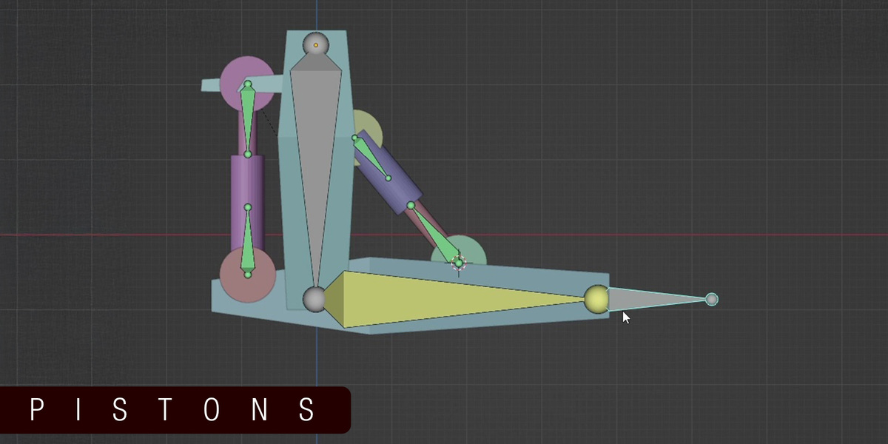The width and height of the screenshot is (888, 444).
Task: Select the small gray hand bone
Action: [x=655, y=299]
